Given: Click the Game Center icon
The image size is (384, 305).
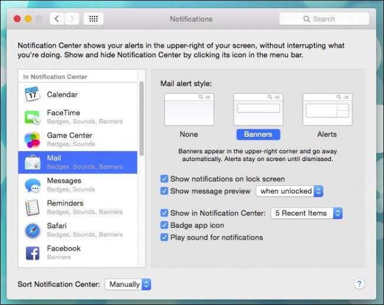Looking at the screenshot, I should [32, 139].
